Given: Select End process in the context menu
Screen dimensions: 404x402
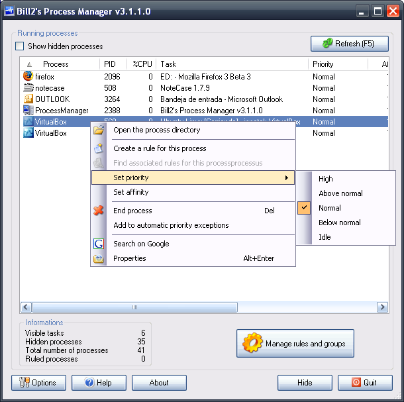Looking at the screenshot, I should (x=193, y=211).
